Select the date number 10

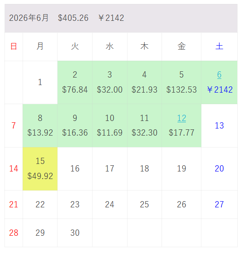110,118
